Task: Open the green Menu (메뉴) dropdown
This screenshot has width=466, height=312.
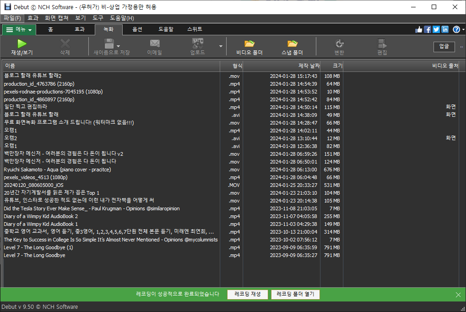Action: pos(19,29)
